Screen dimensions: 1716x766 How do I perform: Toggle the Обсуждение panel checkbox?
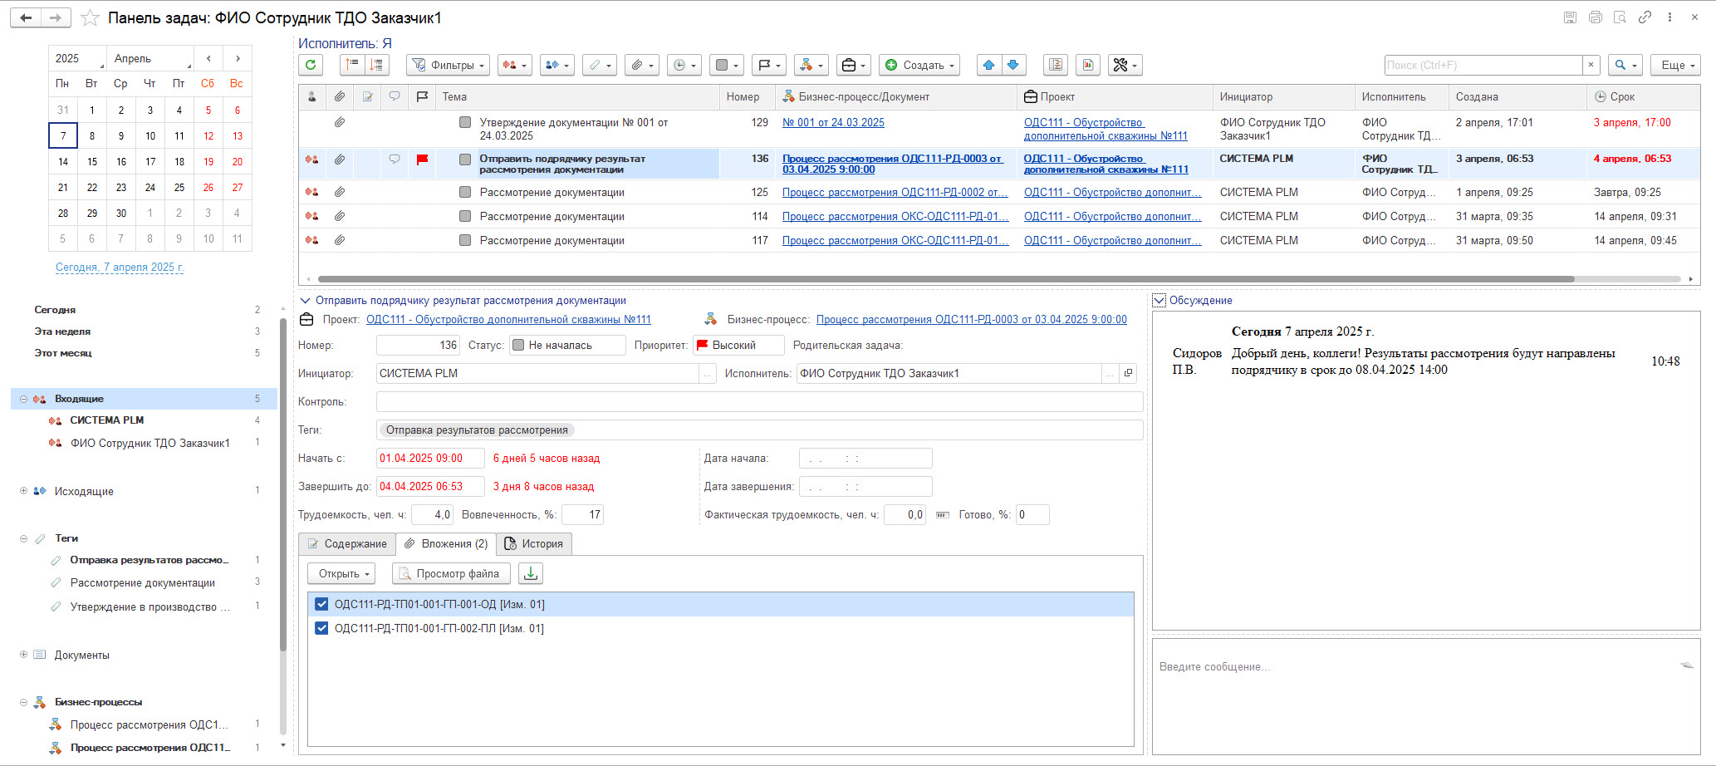(x=1160, y=301)
